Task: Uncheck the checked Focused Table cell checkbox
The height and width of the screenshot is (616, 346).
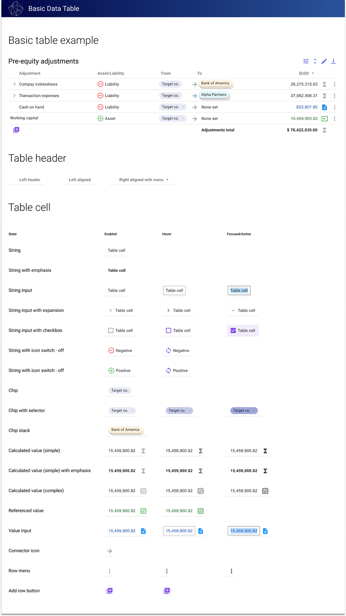Action: pos(233,331)
